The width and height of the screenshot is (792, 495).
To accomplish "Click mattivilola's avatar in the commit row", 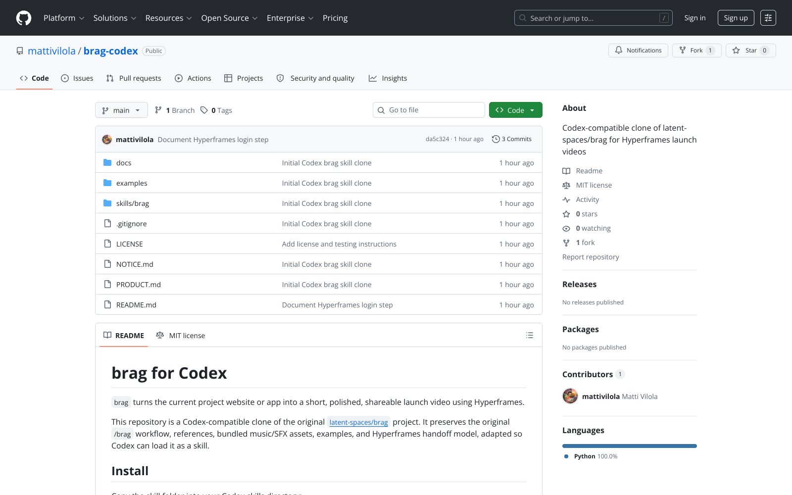I will click(x=107, y=140).
